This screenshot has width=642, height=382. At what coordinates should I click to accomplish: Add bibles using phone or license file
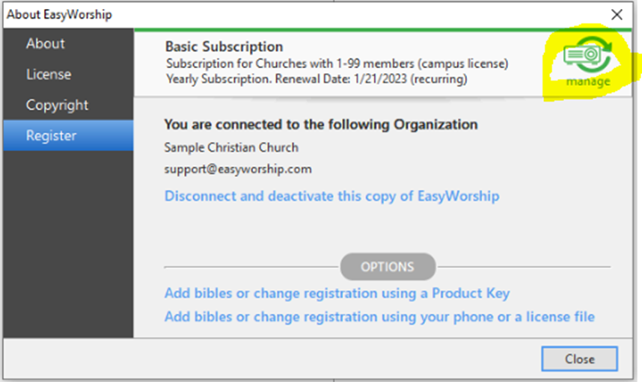379,316
